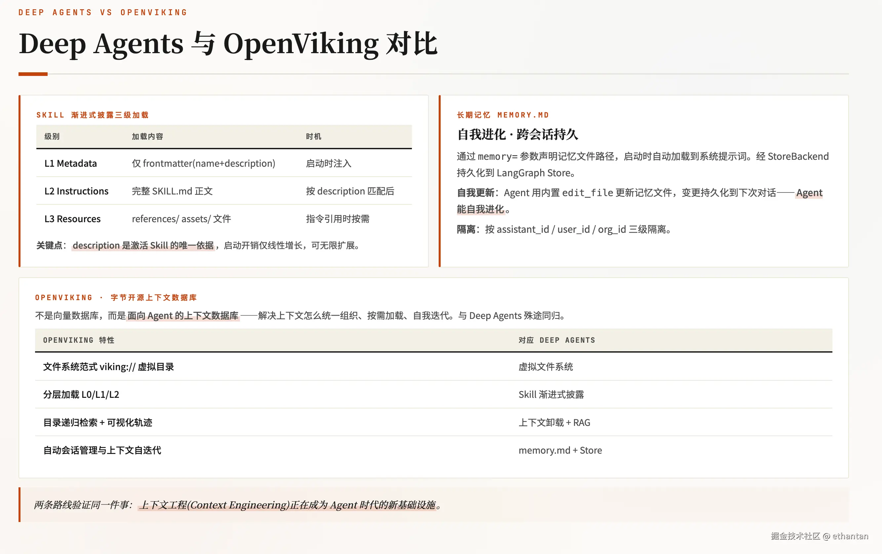Click 'assistant_id / user_id / org_id' text
Viewport: 882px width, 554px height.
(561, 229)
